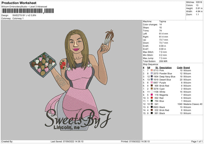This screenshot has height=144, width=204.
Task: Select the Color changes value 14
Action: tap(160, 24)
